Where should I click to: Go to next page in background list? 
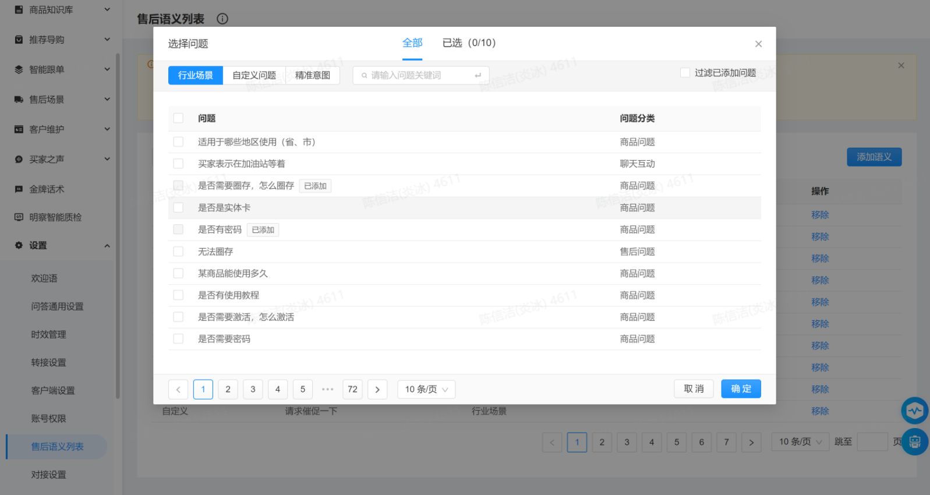751,442
